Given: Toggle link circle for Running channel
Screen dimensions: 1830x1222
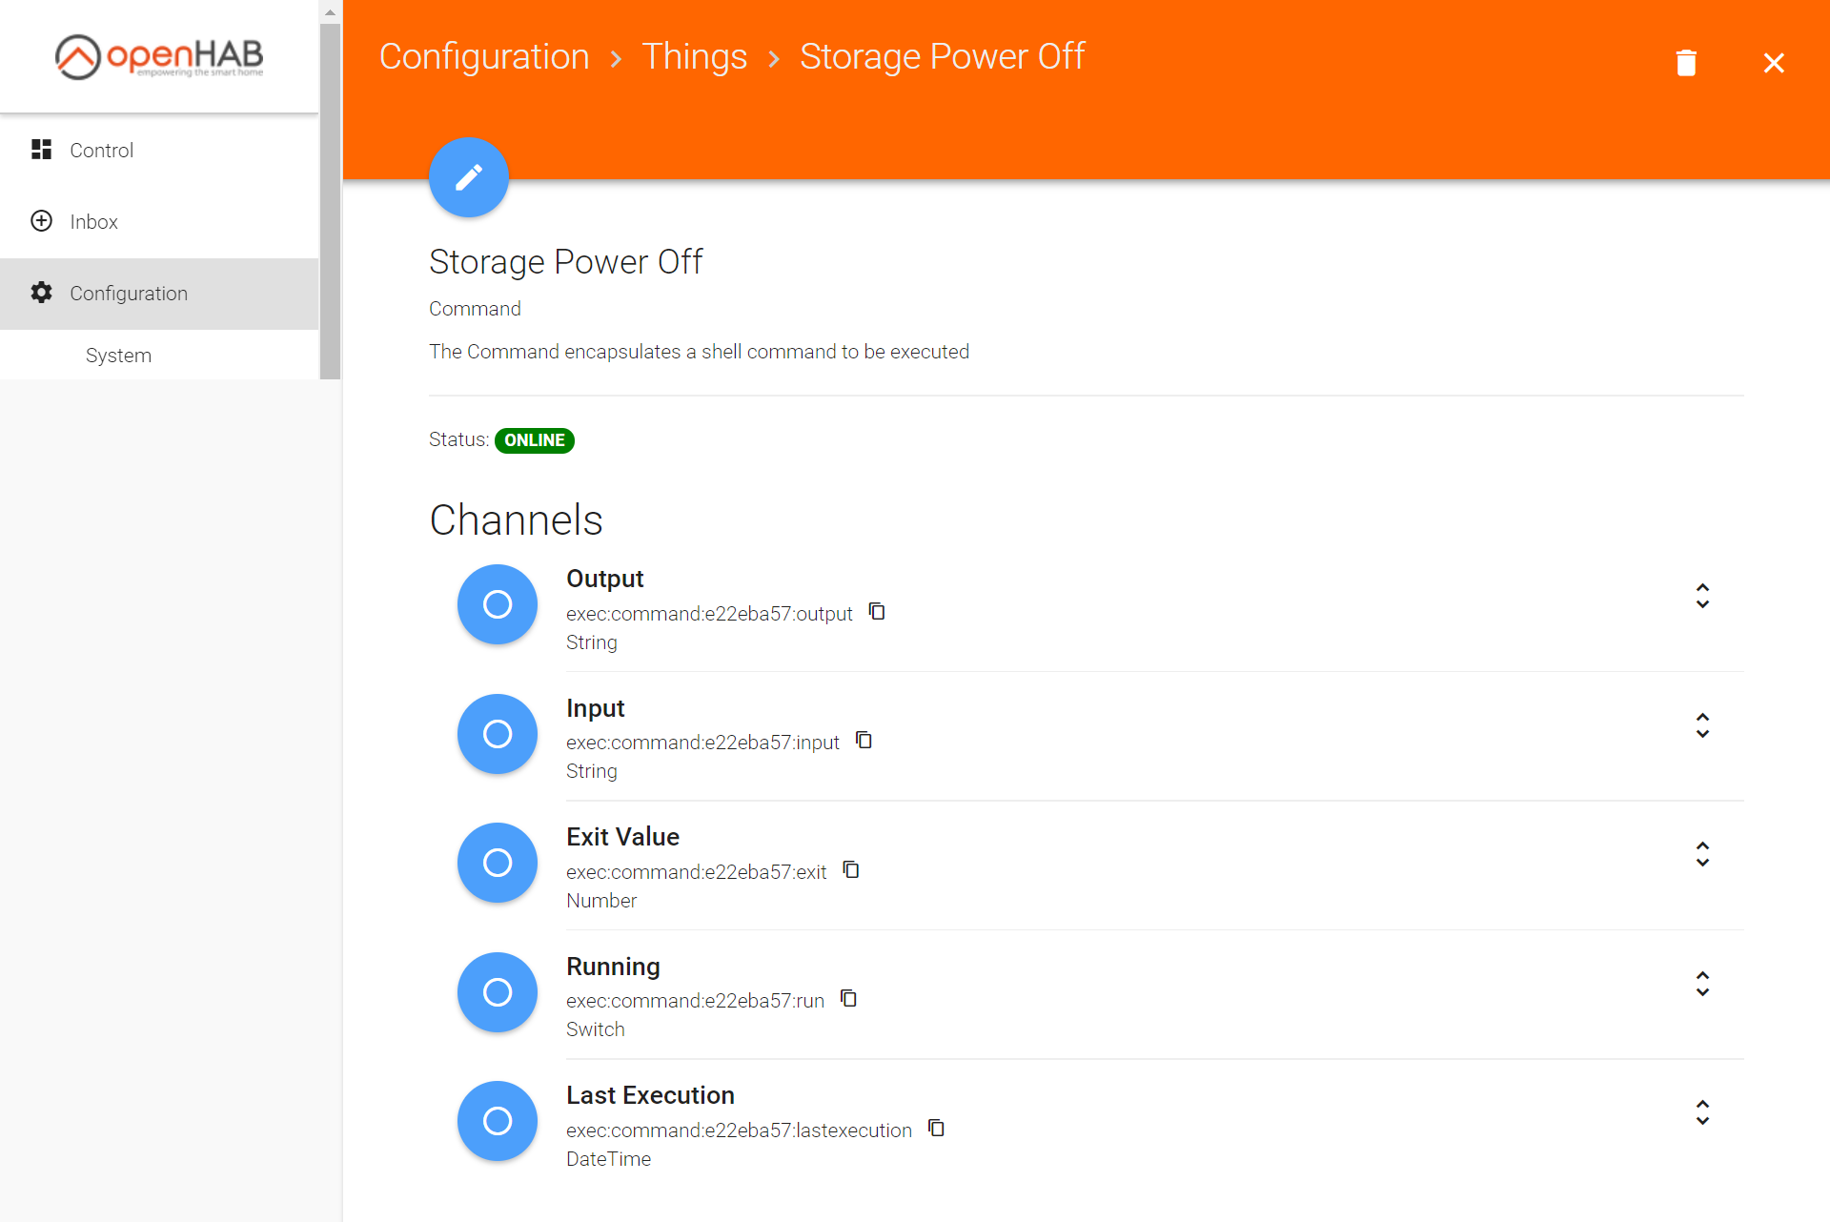Looking at the screenshot, I should click(498, 992).
